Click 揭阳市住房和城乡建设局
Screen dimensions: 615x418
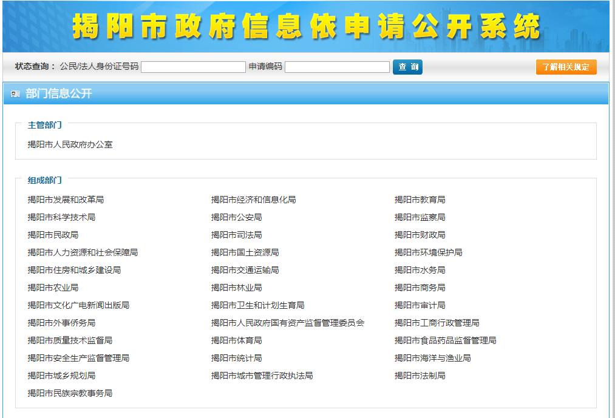(x=74, y=270)
